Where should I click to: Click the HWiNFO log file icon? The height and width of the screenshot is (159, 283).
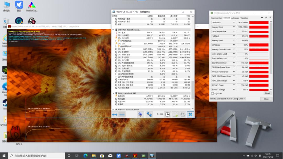175,114
